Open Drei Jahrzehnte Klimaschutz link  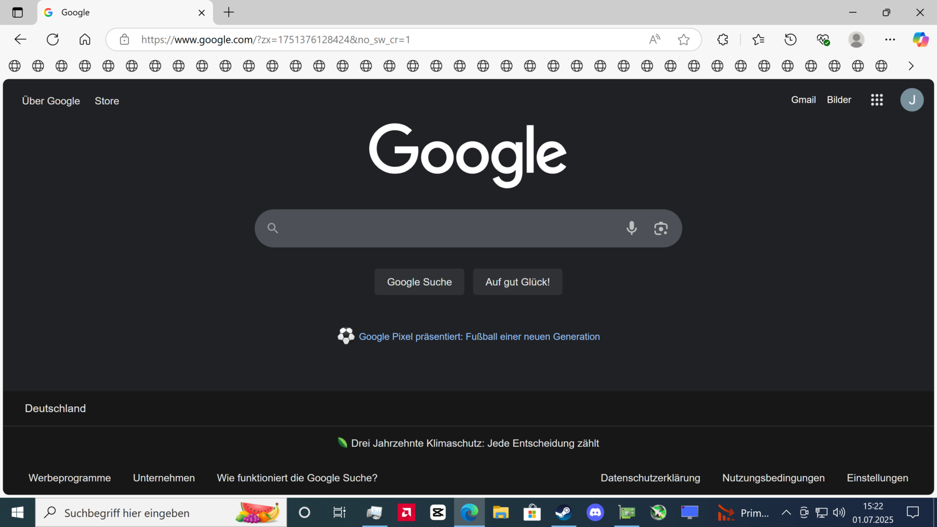coord(475,443)
